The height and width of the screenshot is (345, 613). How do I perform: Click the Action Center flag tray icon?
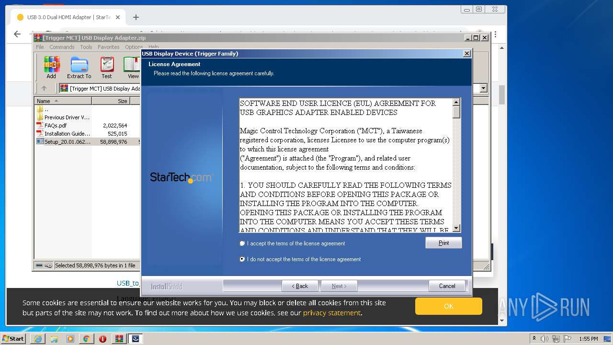click(568, 339)
